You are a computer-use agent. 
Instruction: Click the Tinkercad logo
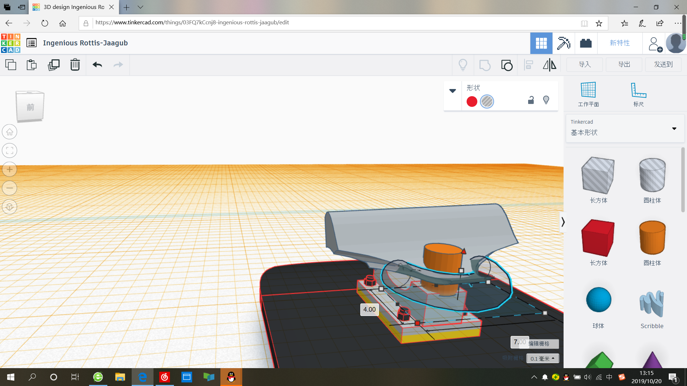(11, 43)
